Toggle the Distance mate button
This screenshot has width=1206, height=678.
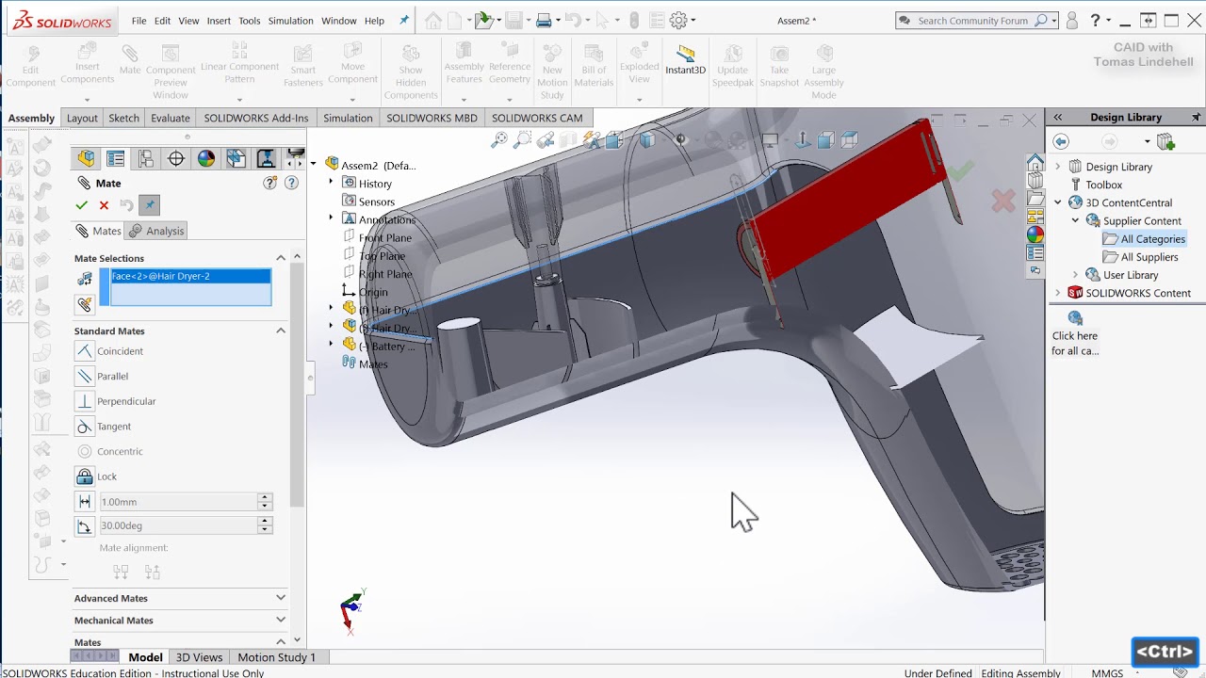point(85,502)
